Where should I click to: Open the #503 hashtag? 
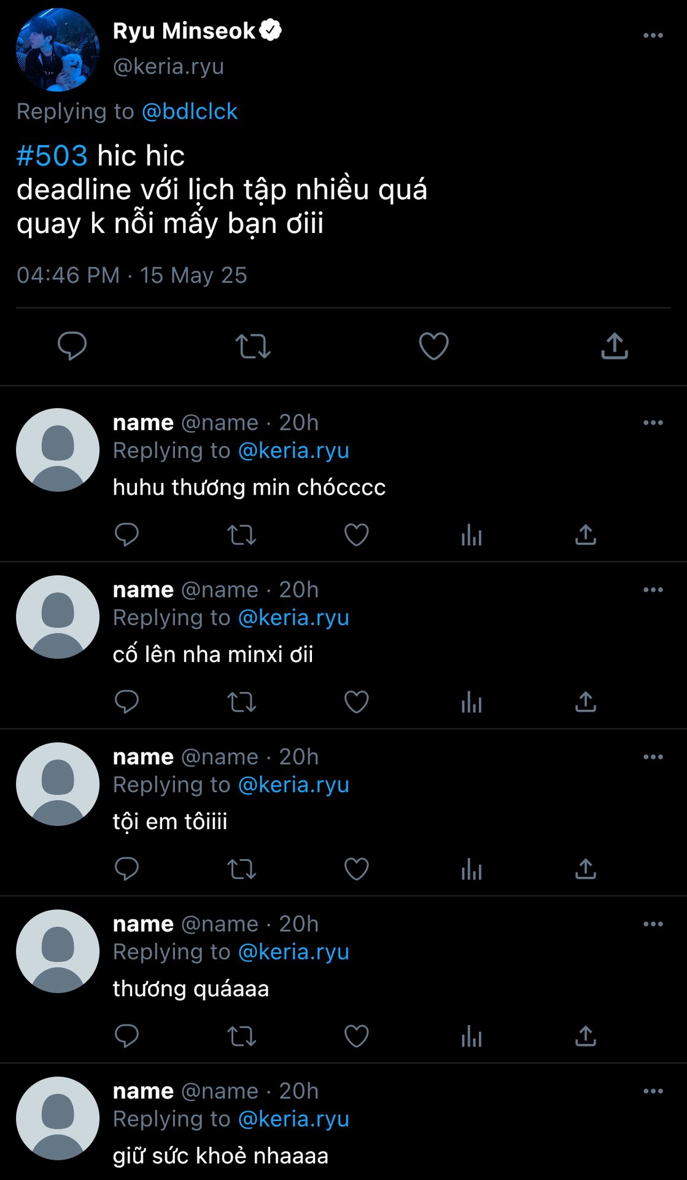click(x=52, y=156)
